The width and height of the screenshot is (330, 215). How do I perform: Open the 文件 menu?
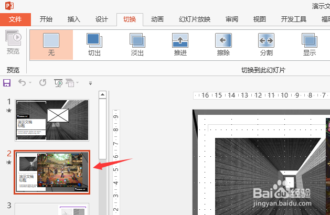(x=15, y=19)
